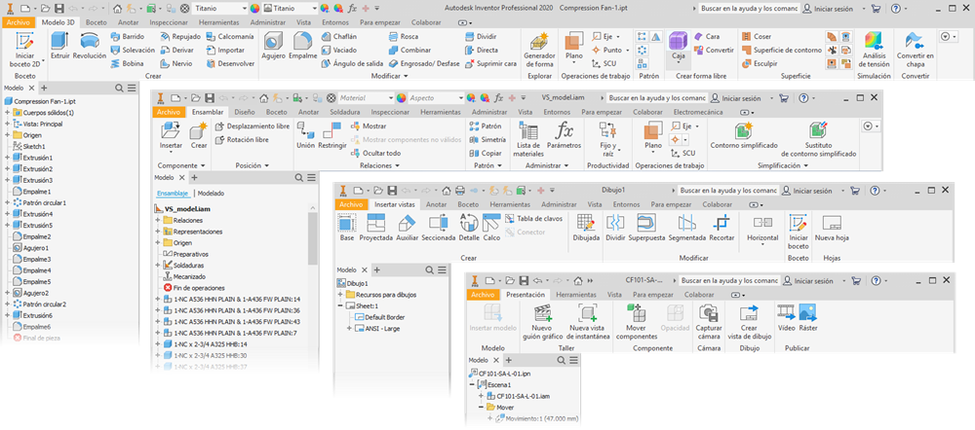
Task: Click the Barrido sweep tool
Action: pyautogui.click(x=128, y=37)
